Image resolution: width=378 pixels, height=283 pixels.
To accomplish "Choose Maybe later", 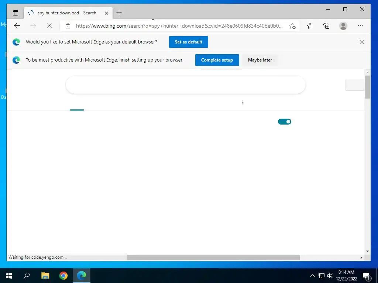I will pyautogui.click(x=260, y=60).
